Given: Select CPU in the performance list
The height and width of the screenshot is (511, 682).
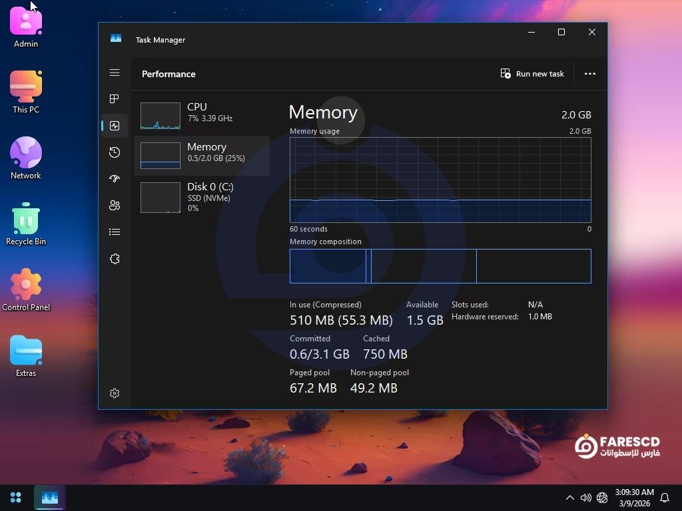Looking at the screenshot, I should pos(201,116).
